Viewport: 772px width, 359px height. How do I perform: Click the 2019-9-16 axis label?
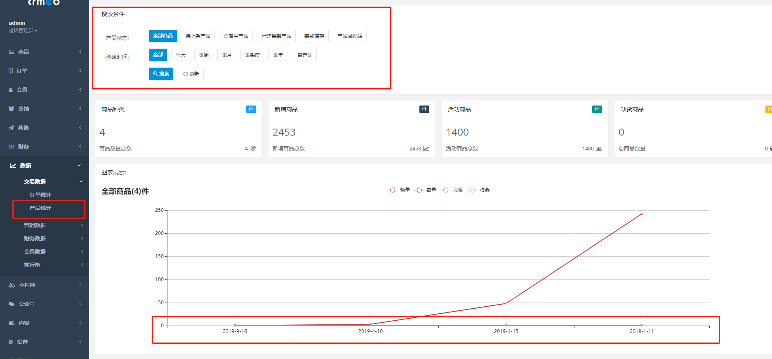[x=235, y=331]
